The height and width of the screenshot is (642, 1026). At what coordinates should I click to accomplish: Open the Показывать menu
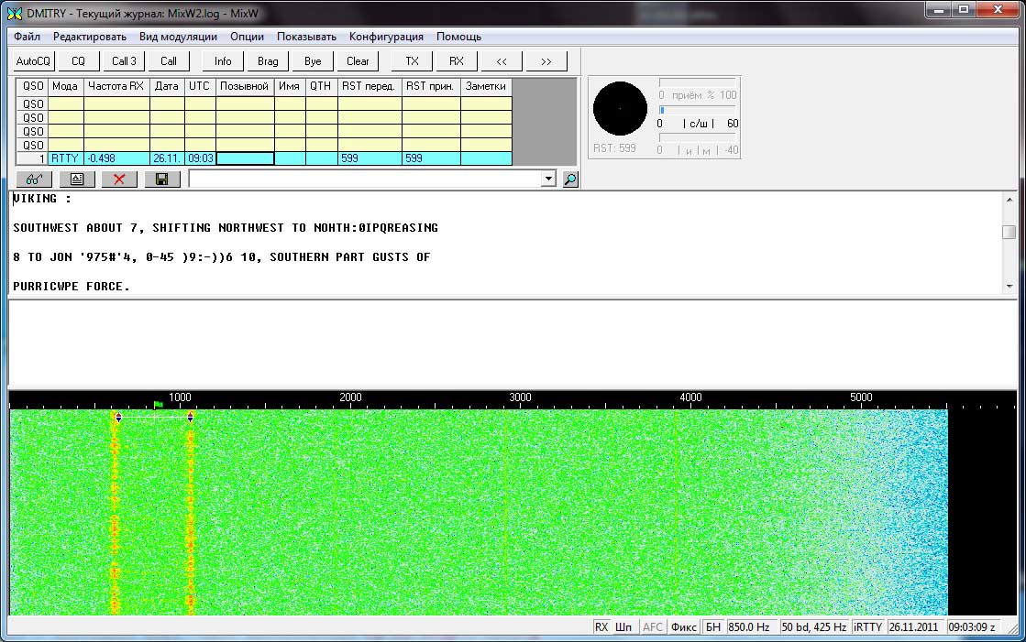pos(306,37)
